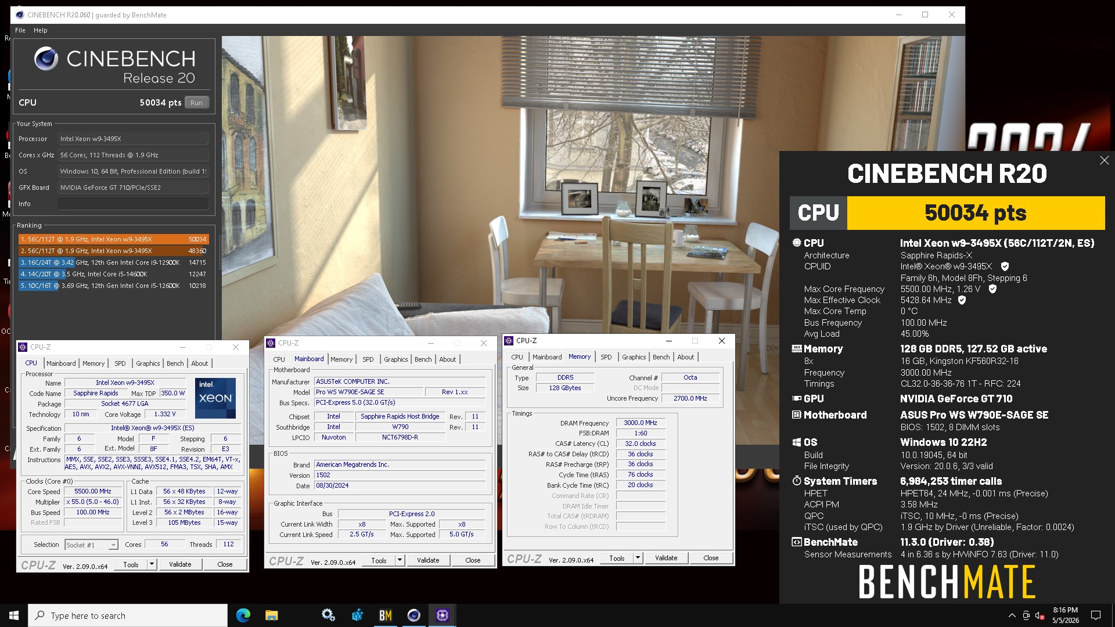Click Close in middle CPU-Z window
Screen dimensions: 1115x627
pos(473,560)
